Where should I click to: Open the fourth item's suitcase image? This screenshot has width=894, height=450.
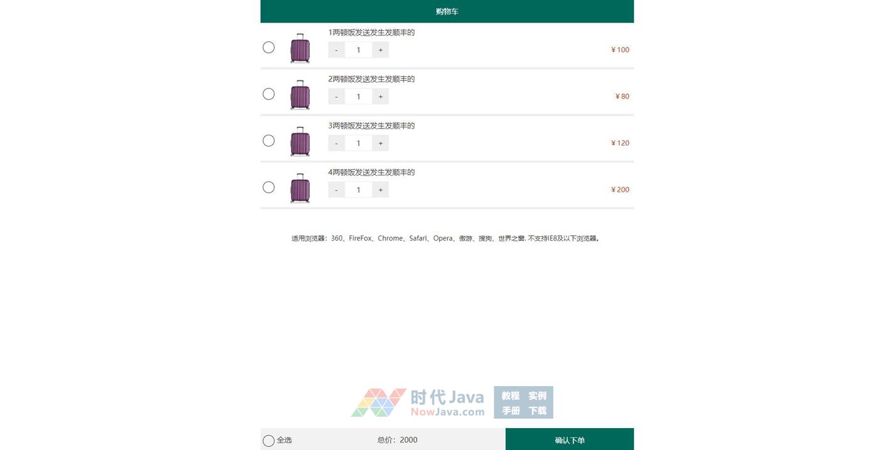(300, 187)
